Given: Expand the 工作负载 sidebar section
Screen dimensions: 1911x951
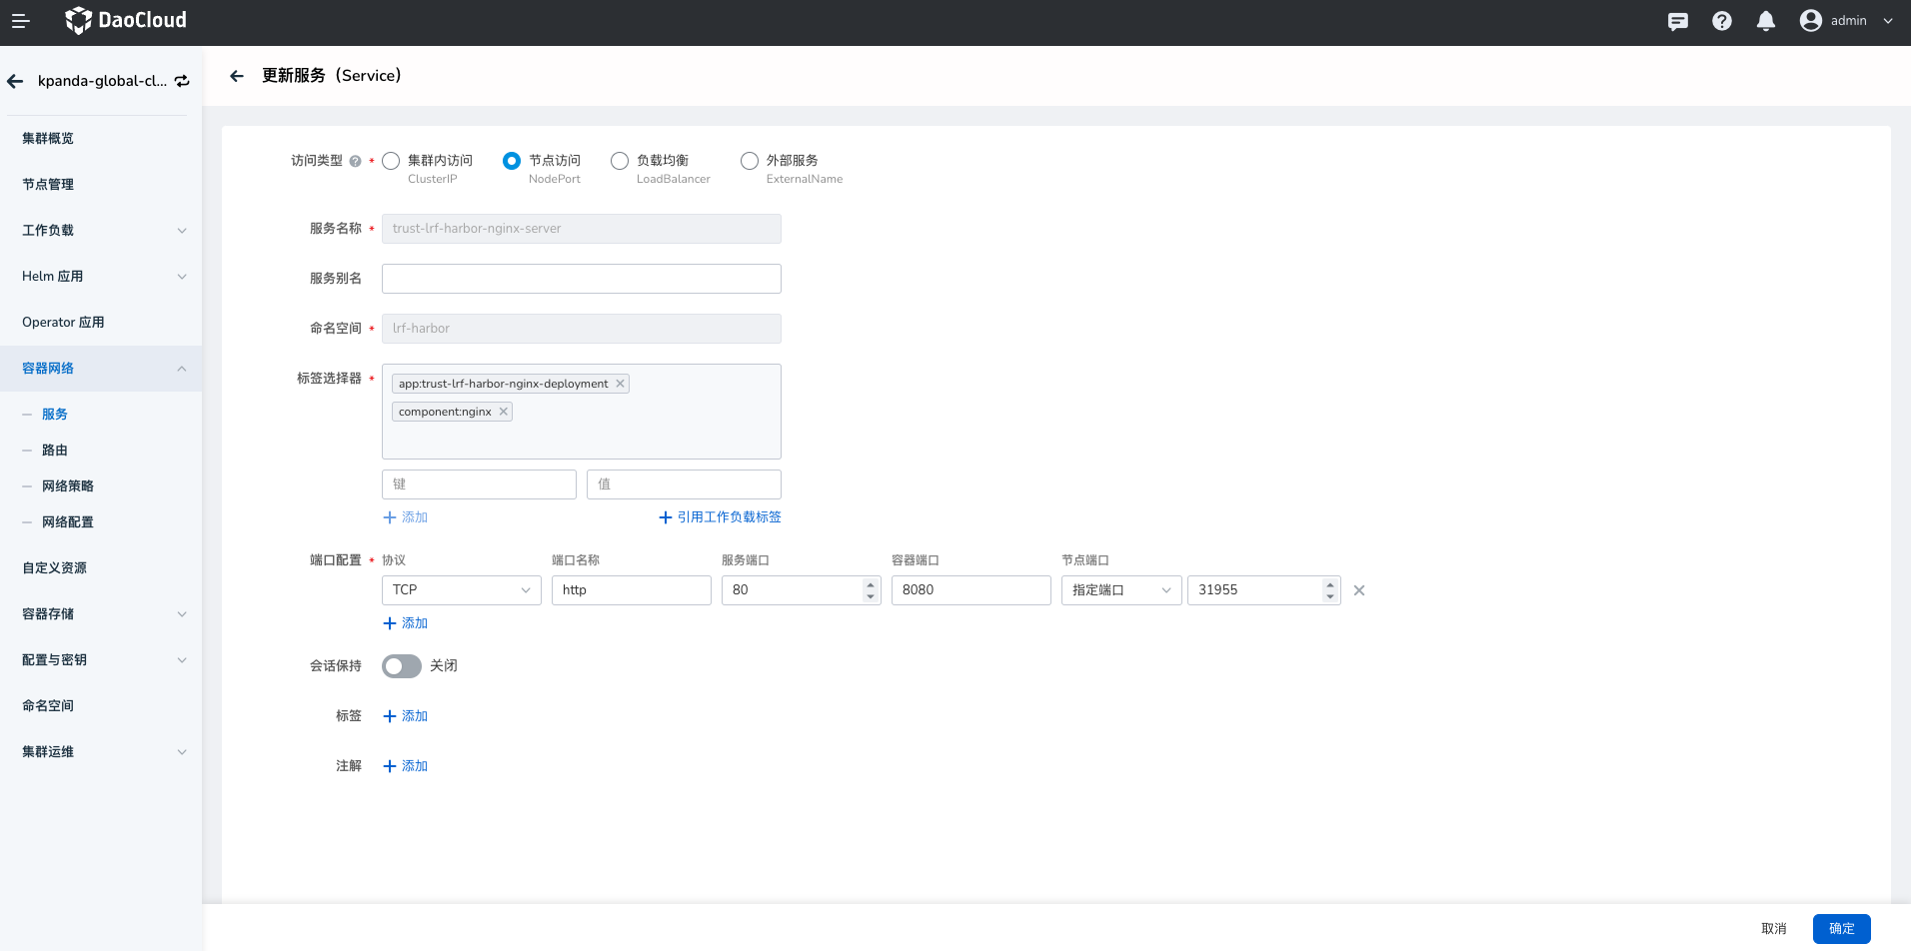Looking at the screenshot, I should click(x=101, y=231).
